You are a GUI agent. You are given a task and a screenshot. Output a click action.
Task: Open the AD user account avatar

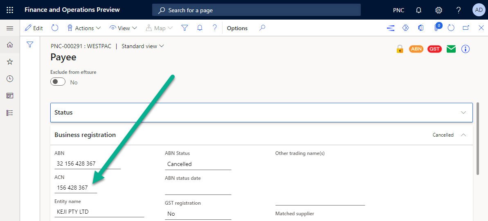click(x=479, y=10)
